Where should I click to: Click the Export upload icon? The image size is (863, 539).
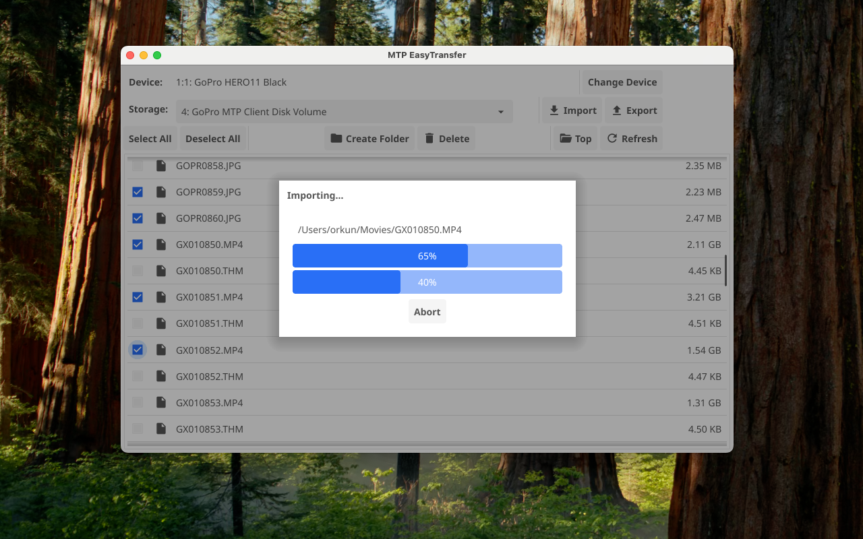tap(616, 110)
